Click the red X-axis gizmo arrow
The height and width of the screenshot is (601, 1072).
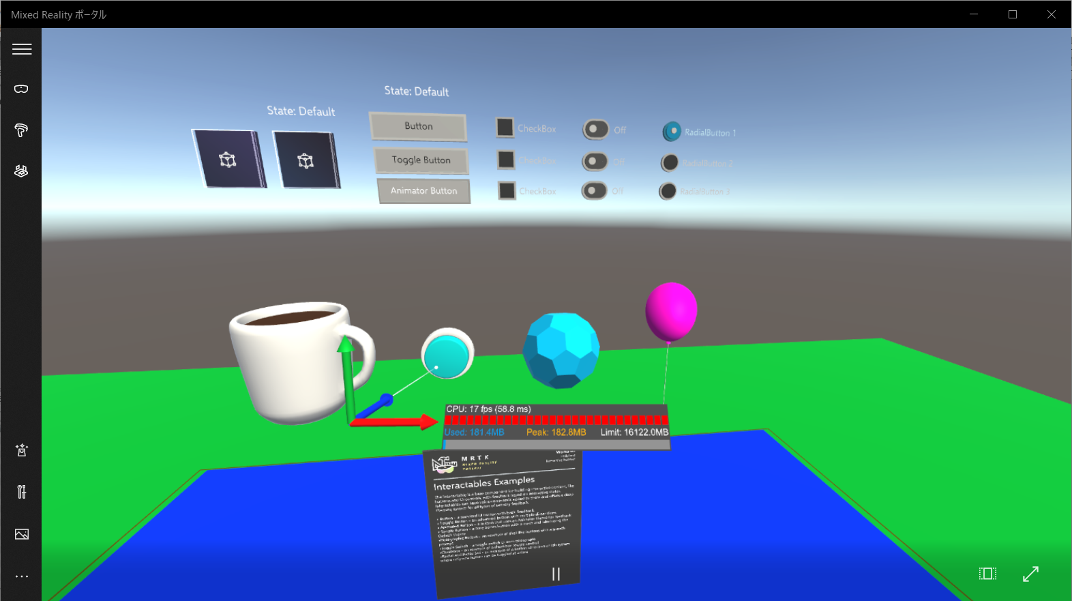point(394,422)
